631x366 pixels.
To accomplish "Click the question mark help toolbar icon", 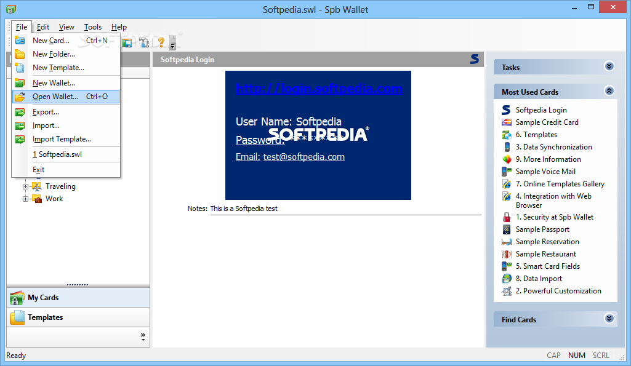I will (161, 42).
